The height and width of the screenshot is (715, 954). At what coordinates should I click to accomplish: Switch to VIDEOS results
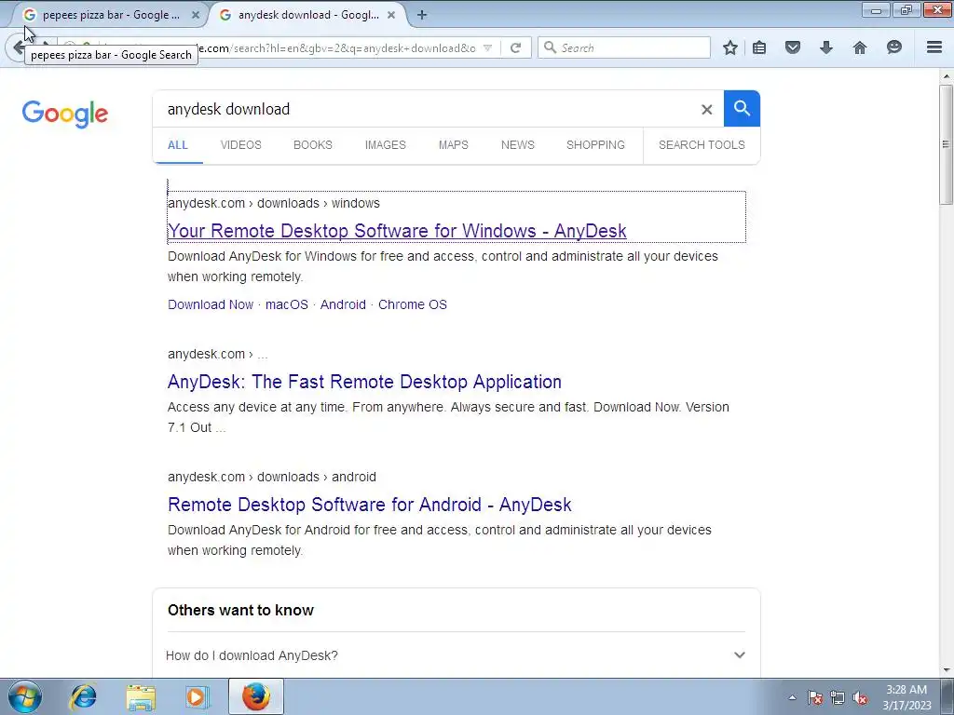click(x=241, y=145)
